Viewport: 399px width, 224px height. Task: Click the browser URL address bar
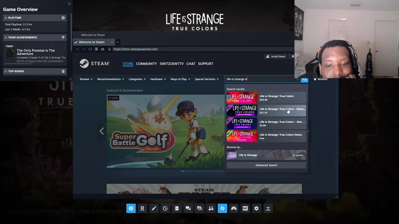(203, 49)
